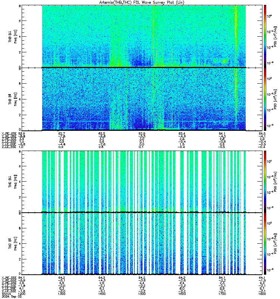Click the 'hhmm' time axis label
The image size is (280, 299).
tap(6, 294)
